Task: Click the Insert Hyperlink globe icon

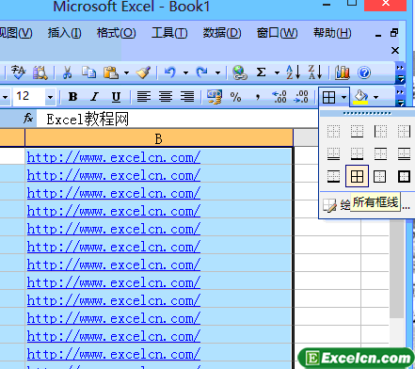Action: tap(240, 72)
